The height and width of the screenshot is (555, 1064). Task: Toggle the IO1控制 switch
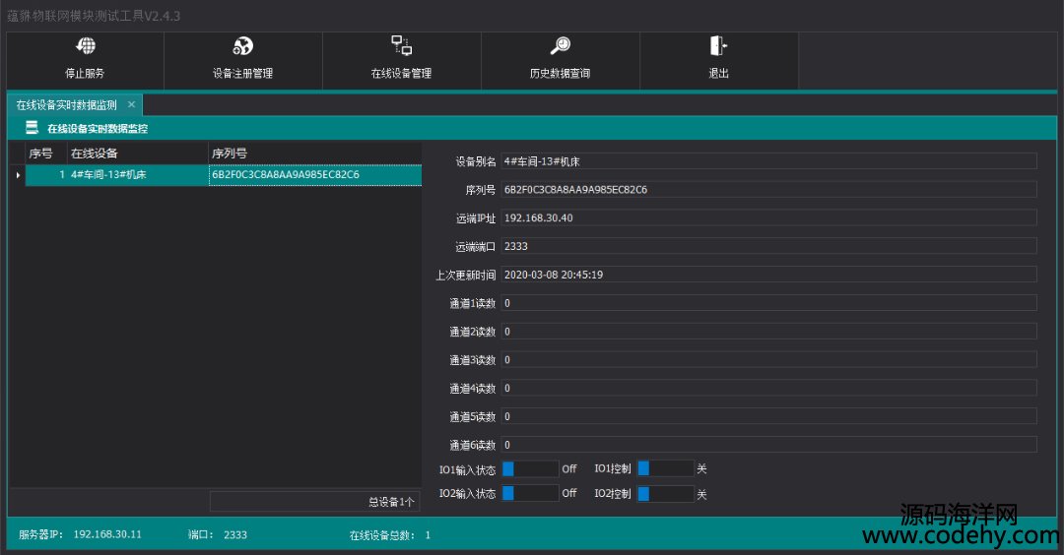(x=665, y=468)
